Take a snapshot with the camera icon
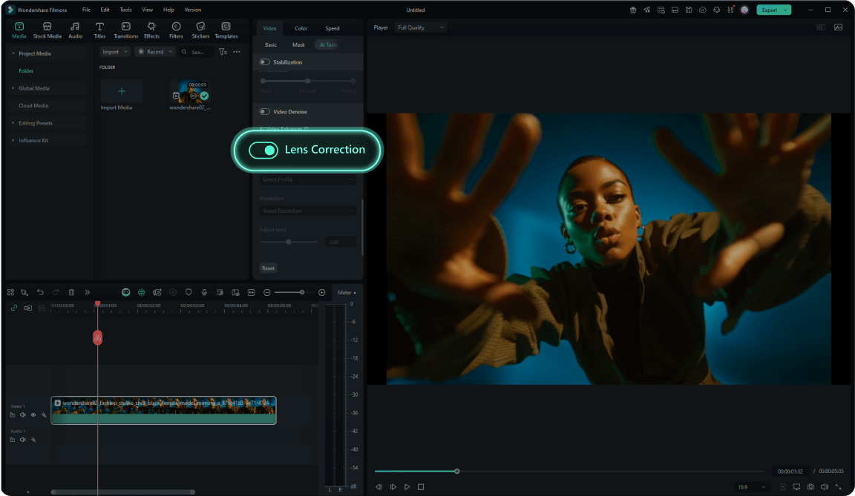The width and height of the screenshot is (855, 496). [810, 487]
